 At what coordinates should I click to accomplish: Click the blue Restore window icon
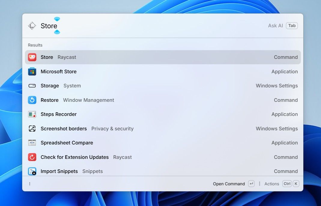32,100
